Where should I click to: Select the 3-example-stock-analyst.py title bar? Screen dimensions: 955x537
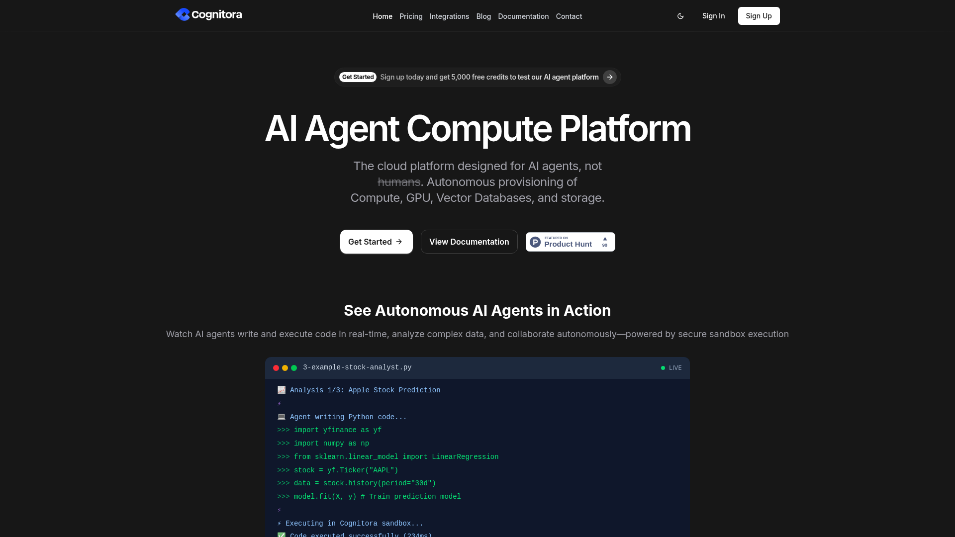coord(358,367)
